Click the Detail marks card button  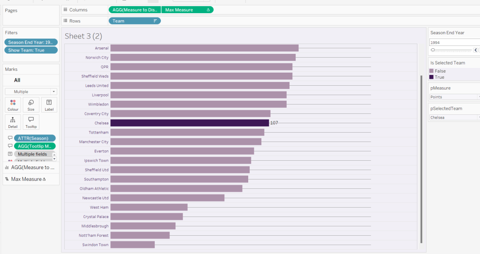[x=13, y=122]
